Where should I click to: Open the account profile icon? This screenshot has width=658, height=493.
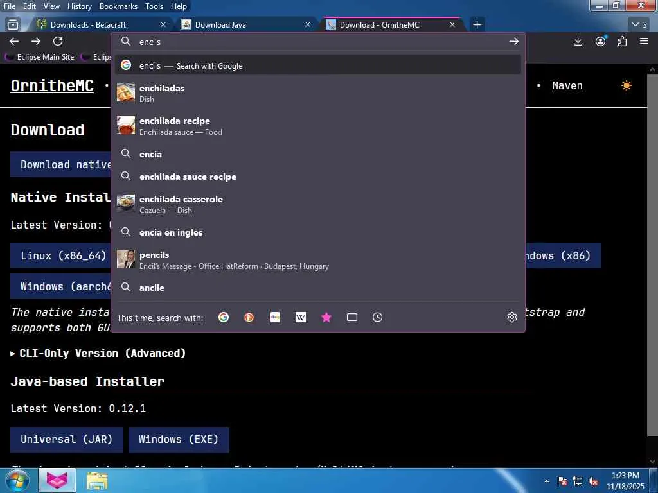click(601, 41)
